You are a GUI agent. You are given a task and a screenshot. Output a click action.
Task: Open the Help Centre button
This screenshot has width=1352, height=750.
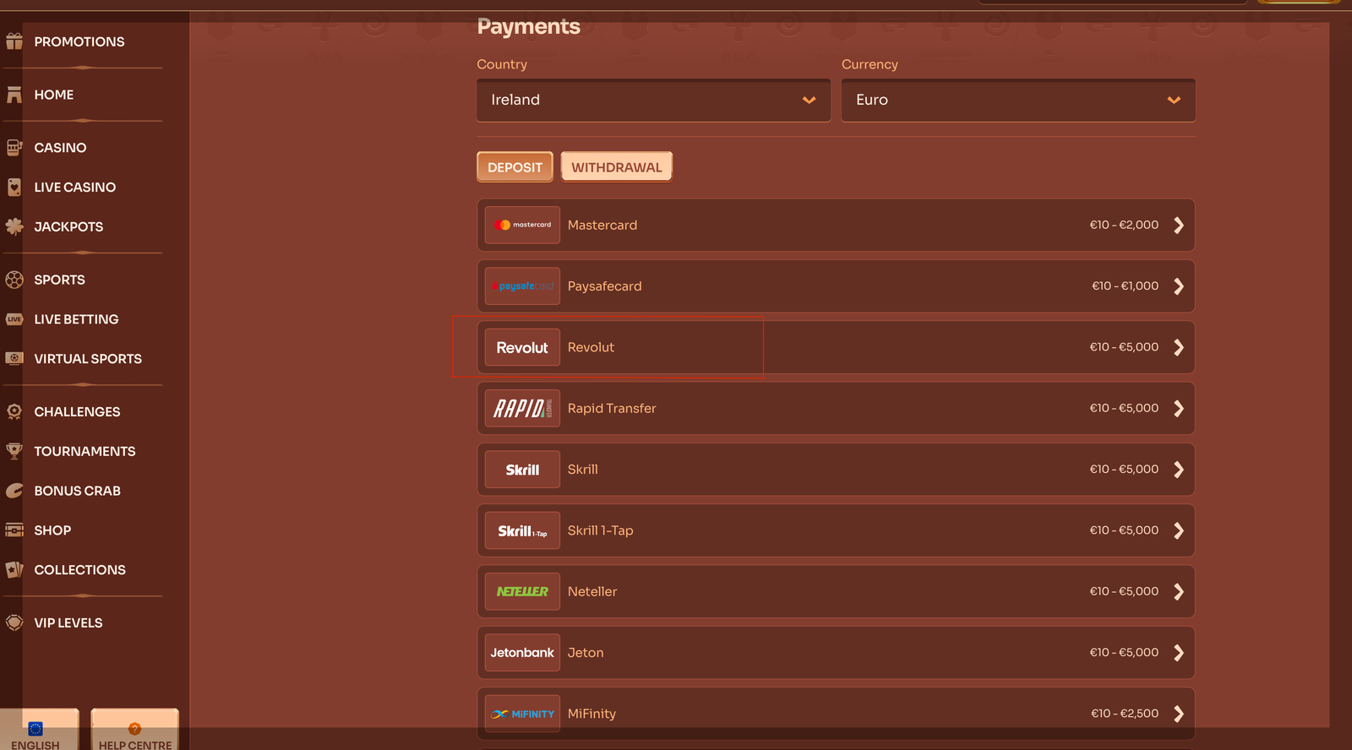(134, 730)
